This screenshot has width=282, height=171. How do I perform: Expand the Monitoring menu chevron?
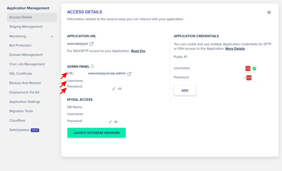click(52, 37)
